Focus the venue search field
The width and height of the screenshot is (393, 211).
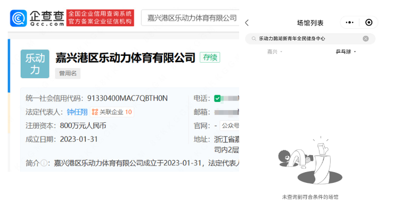(310, 39)
